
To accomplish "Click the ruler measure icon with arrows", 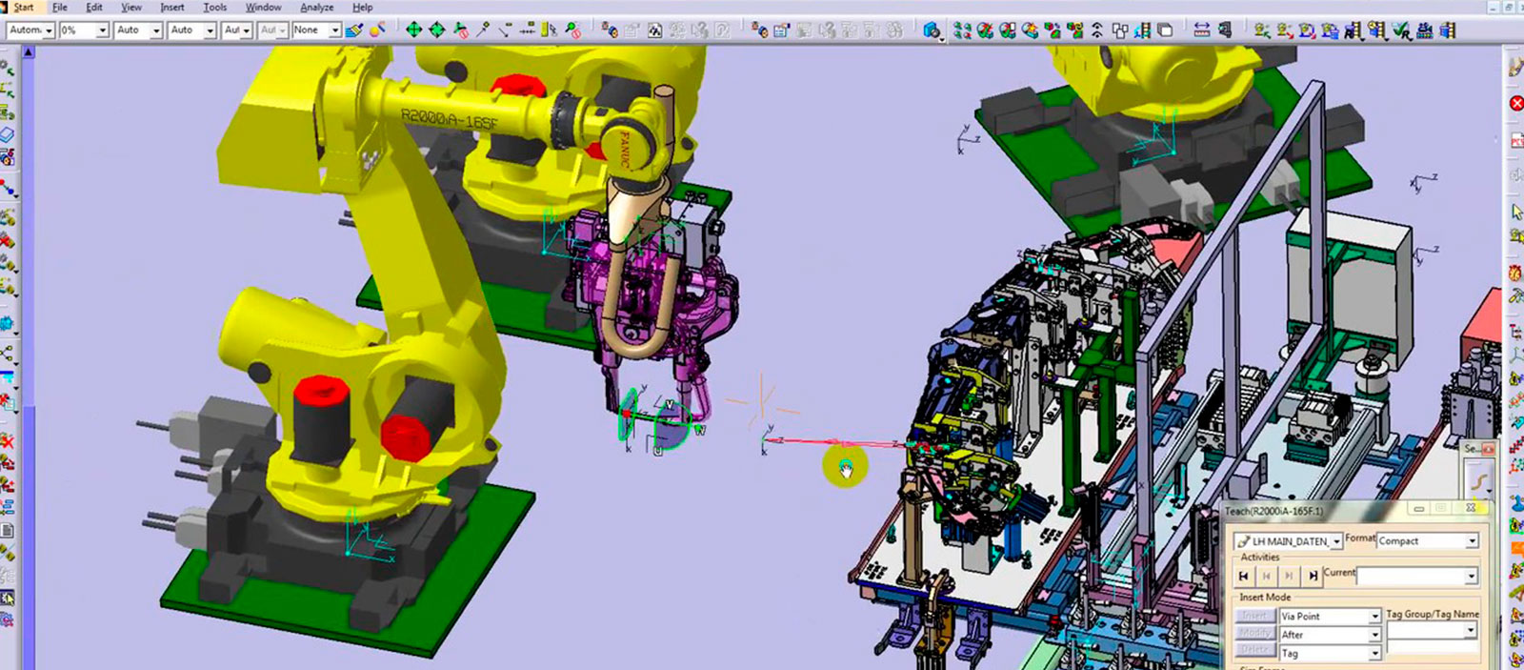I will tap(1202, 30).
